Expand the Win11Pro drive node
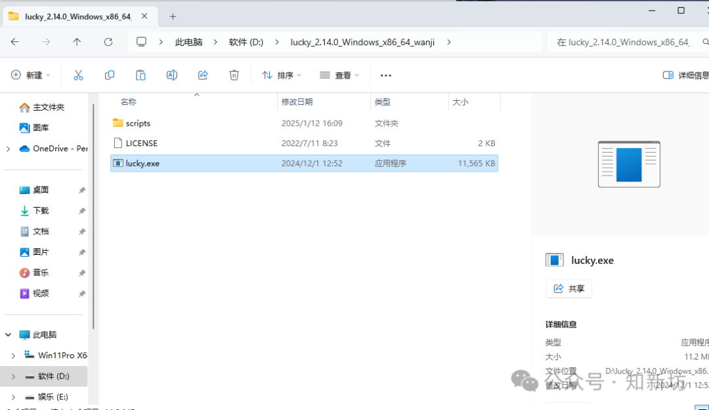Screen dimensions: 709x410 click(13, 356)
